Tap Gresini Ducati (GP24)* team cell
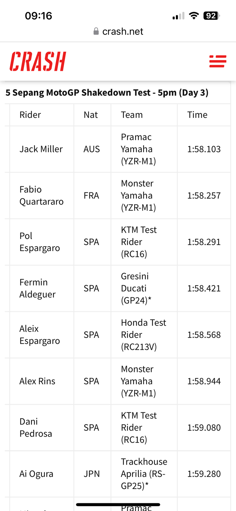236x511 pixels. 144,288
